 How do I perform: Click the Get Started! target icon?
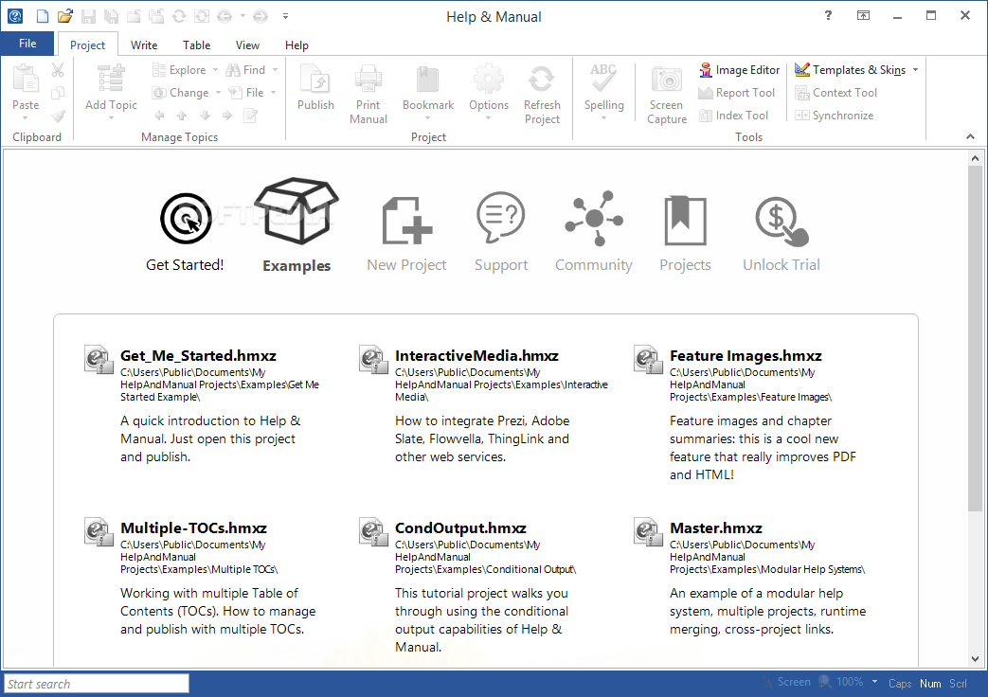186,219
